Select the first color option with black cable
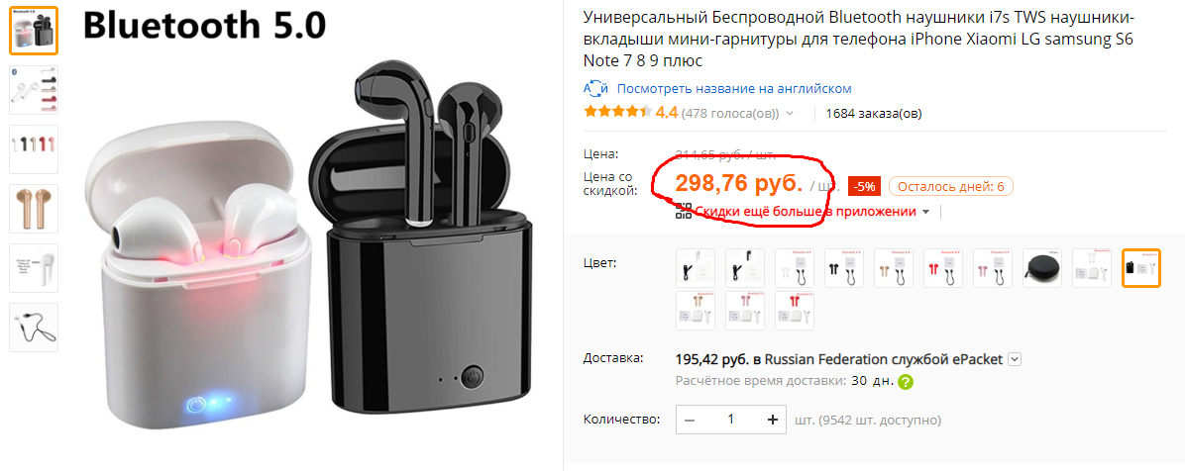The width and height of the screenshot is (1185, 471). pos(696,268)
